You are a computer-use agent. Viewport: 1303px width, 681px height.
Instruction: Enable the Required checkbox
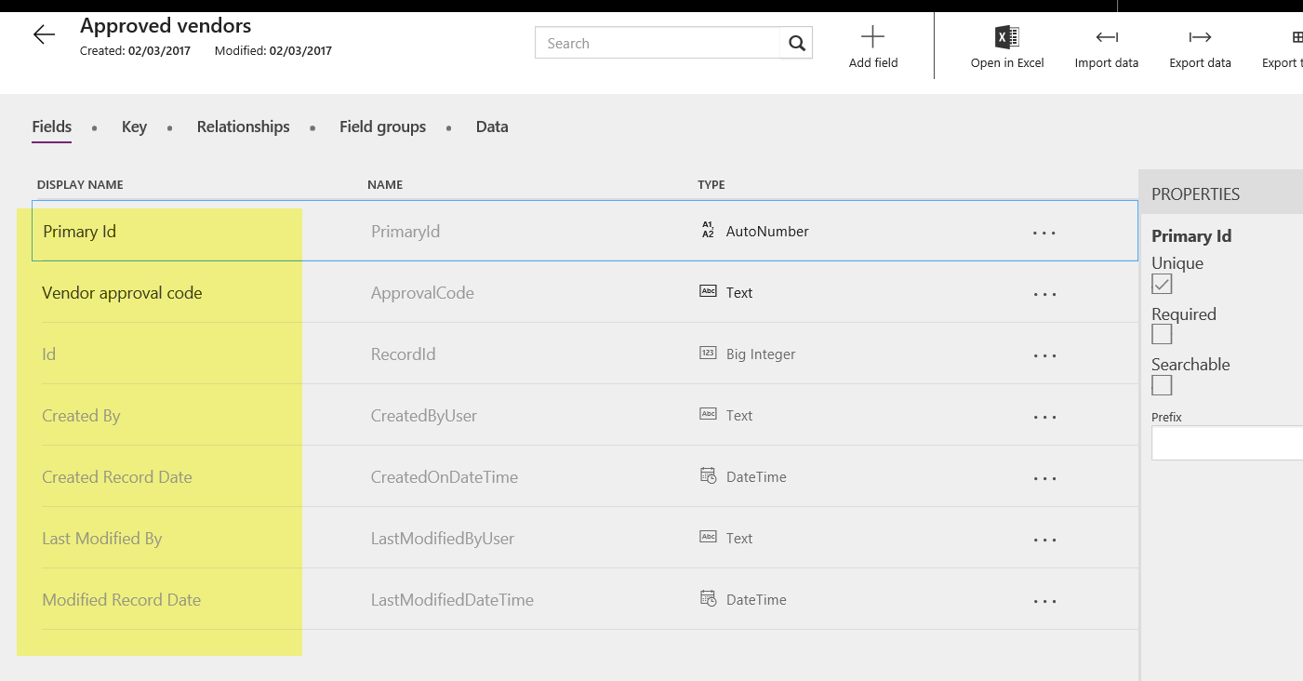(1162, 334)
